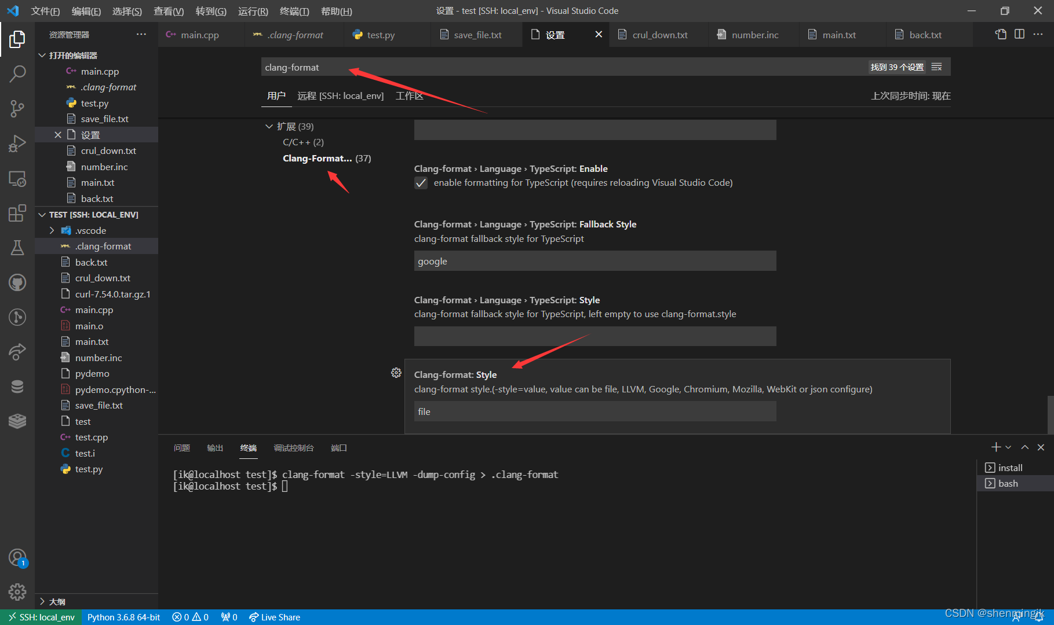This screenshot has height=625, width=1054.
Task: Open gear menu for Clang-format Style setting
Action: click(396, 373)
